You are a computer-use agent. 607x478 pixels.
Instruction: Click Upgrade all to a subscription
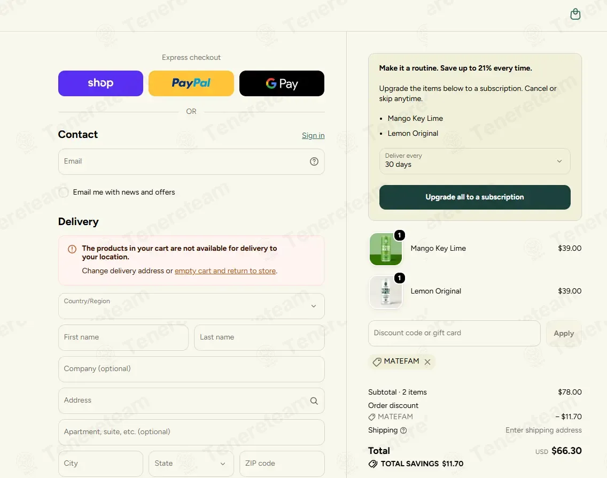474,197
